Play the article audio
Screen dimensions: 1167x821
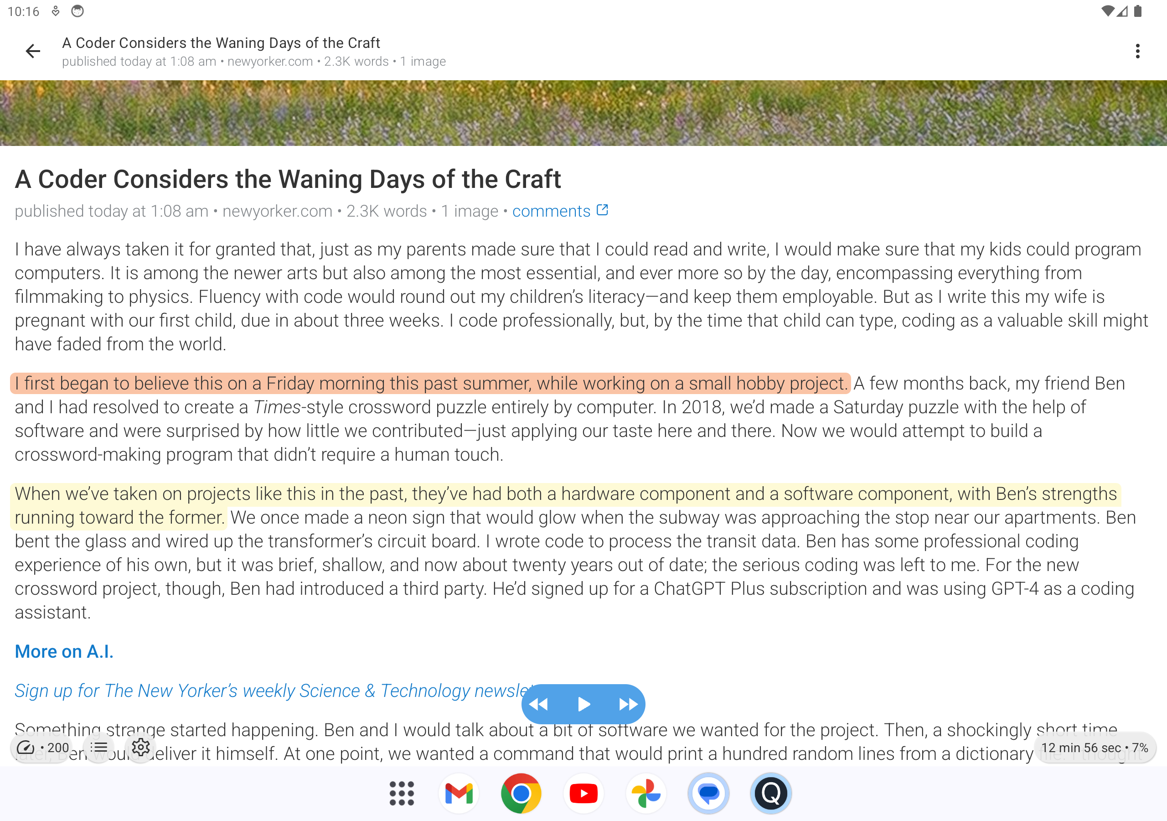tap(583, 704)
